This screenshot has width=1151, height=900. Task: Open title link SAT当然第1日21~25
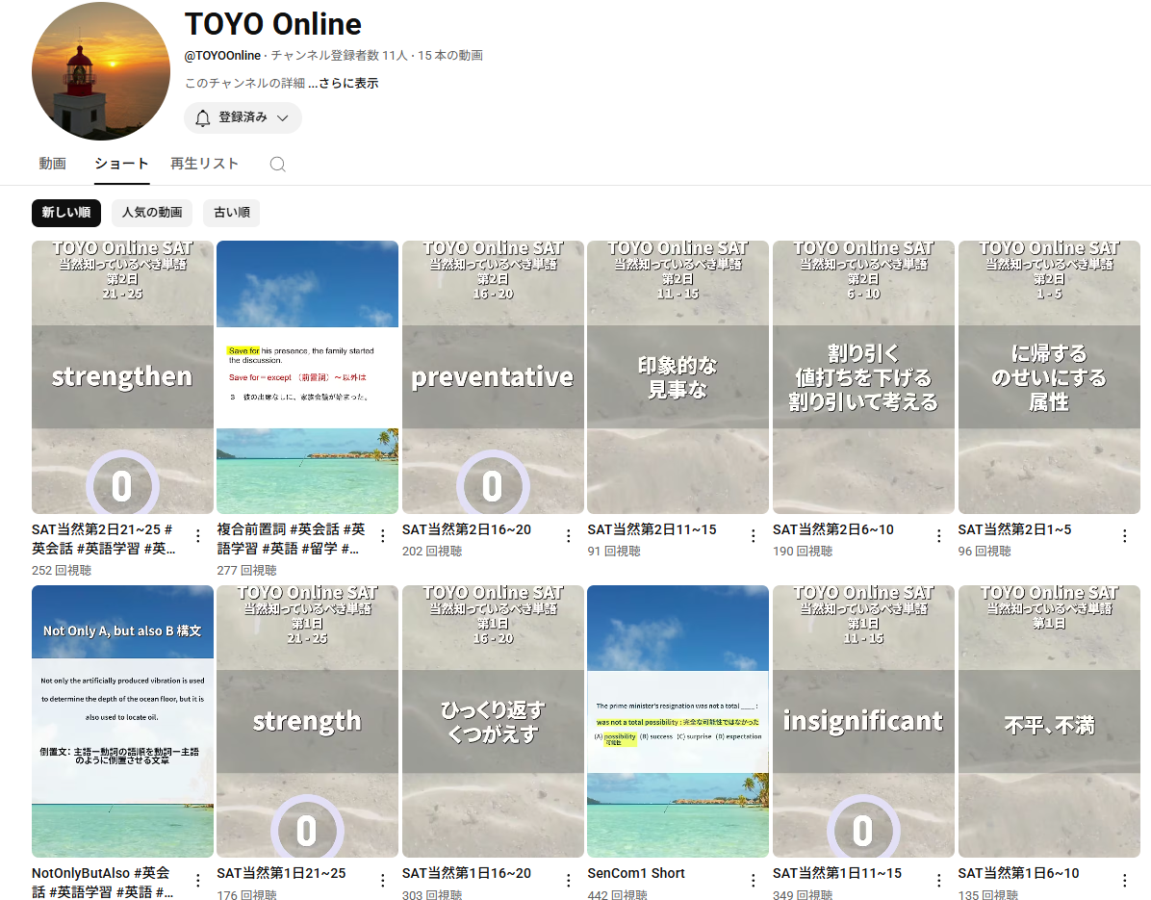point(281,874)
